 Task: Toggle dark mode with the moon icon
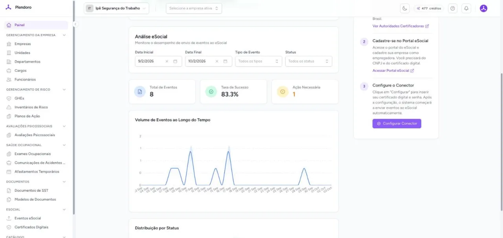(405, 8)
